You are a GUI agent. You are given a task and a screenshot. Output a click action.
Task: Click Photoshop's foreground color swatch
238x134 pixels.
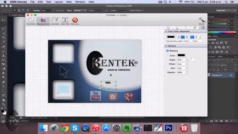coord(3,111)
